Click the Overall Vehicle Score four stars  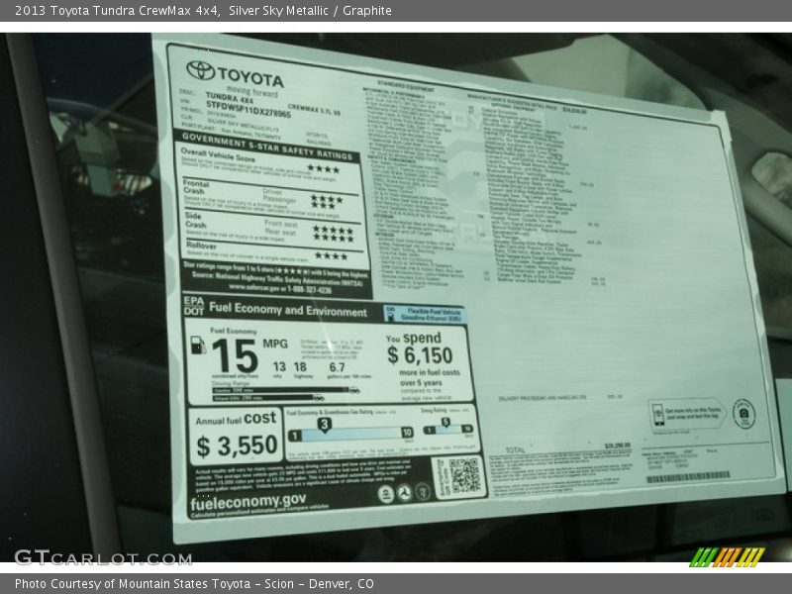coord(324,168)
